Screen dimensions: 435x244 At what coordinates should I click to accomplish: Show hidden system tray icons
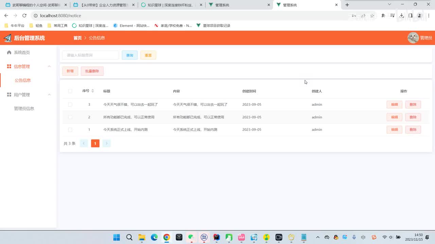[318, 237]
